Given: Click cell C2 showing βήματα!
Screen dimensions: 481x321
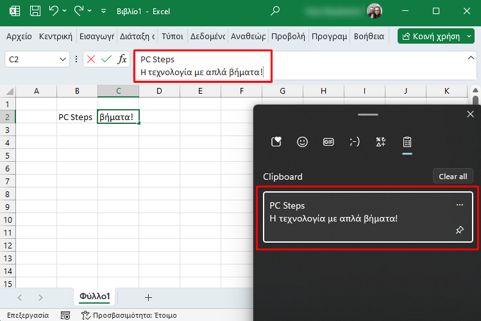Looking at the screenshot, I should [x=118, y=117].
